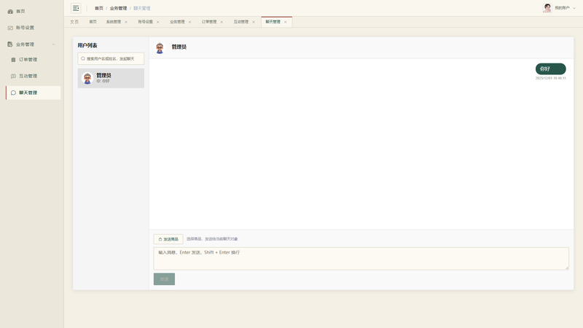Screen dimensions: 583x328
Task: Switch to the 首页 tab in the tab strip
Action: coord(93,22)
